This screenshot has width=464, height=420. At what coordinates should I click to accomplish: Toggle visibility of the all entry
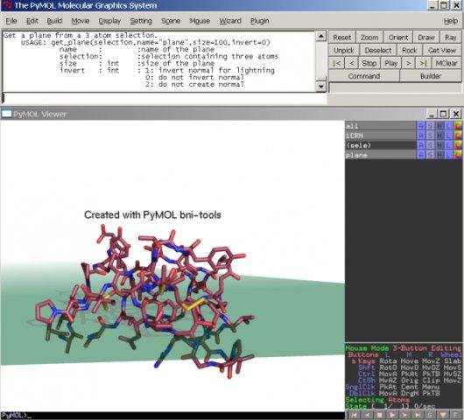381,126
